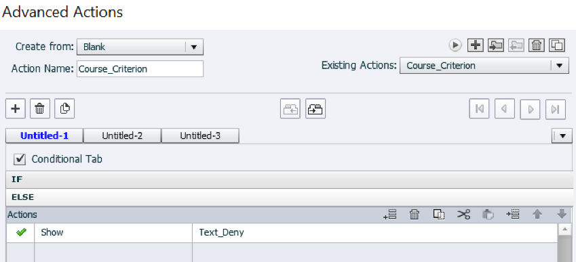The height and width of the screenshot is (262, 576).
Task: Click the Action Name input field
Action: click(x=140, y=69)
